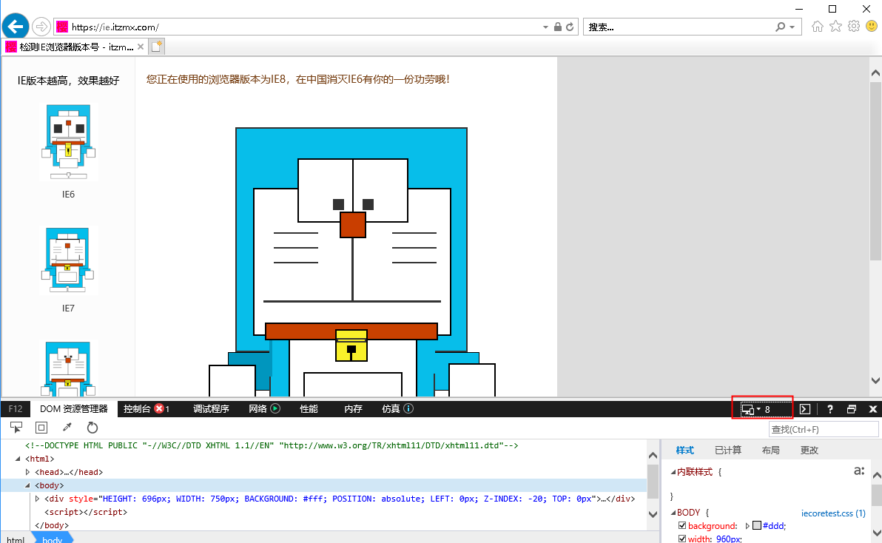Select the IE6 Doraemon thumbnail
This screenshot has width=882, height=543.
[68, 142]
